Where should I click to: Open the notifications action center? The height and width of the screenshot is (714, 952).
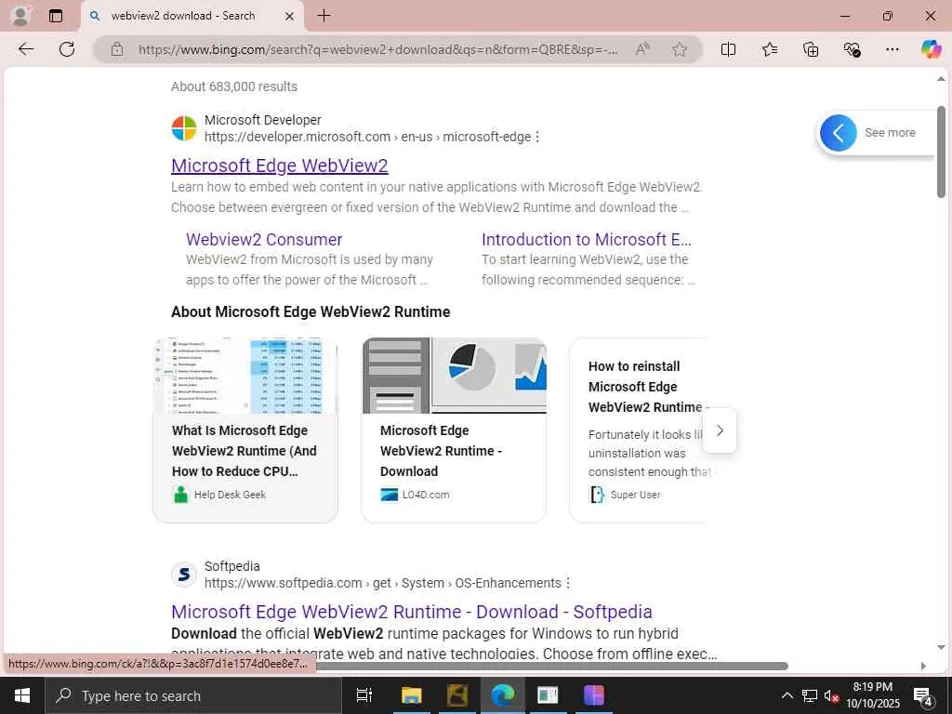point(923,695)
